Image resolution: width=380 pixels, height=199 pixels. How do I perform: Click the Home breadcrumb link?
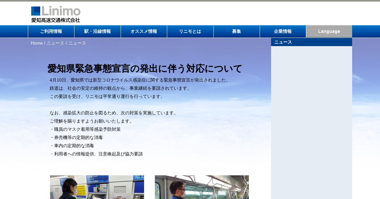36,43
